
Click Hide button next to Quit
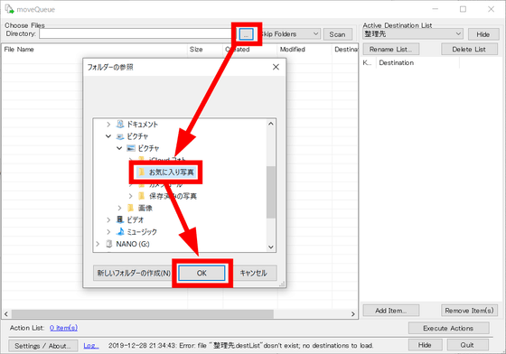click(x=425, y=345)
